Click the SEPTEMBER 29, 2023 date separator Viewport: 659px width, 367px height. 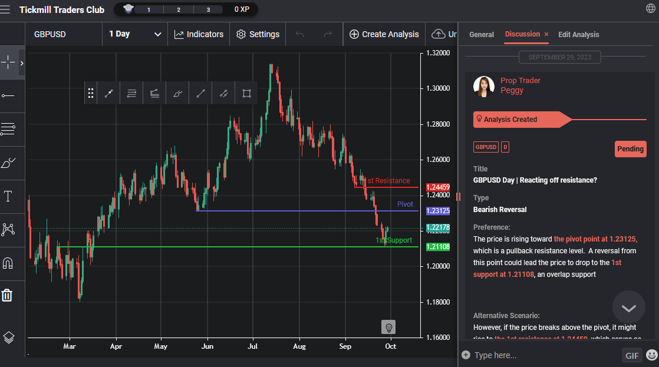[x=560, y=57]
